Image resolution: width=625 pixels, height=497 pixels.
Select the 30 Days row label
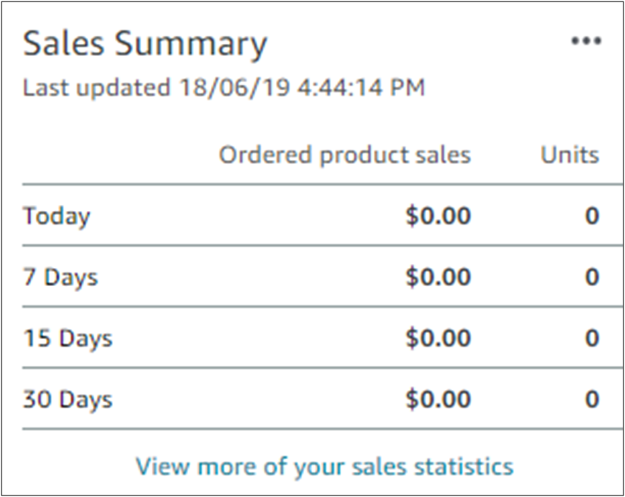[x=68, y=399]
